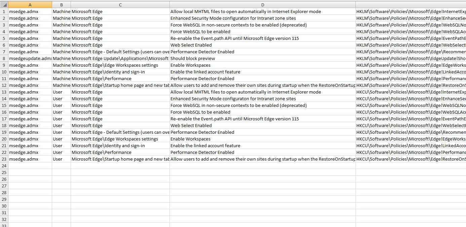This screenshot has height=227, width=466.
Task: Select the column B header
Action: click(x=62, y=5)
